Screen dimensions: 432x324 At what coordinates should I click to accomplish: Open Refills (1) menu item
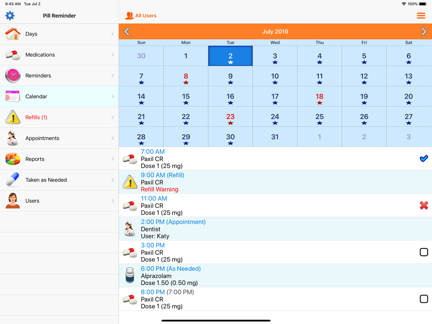pos(59,118)
